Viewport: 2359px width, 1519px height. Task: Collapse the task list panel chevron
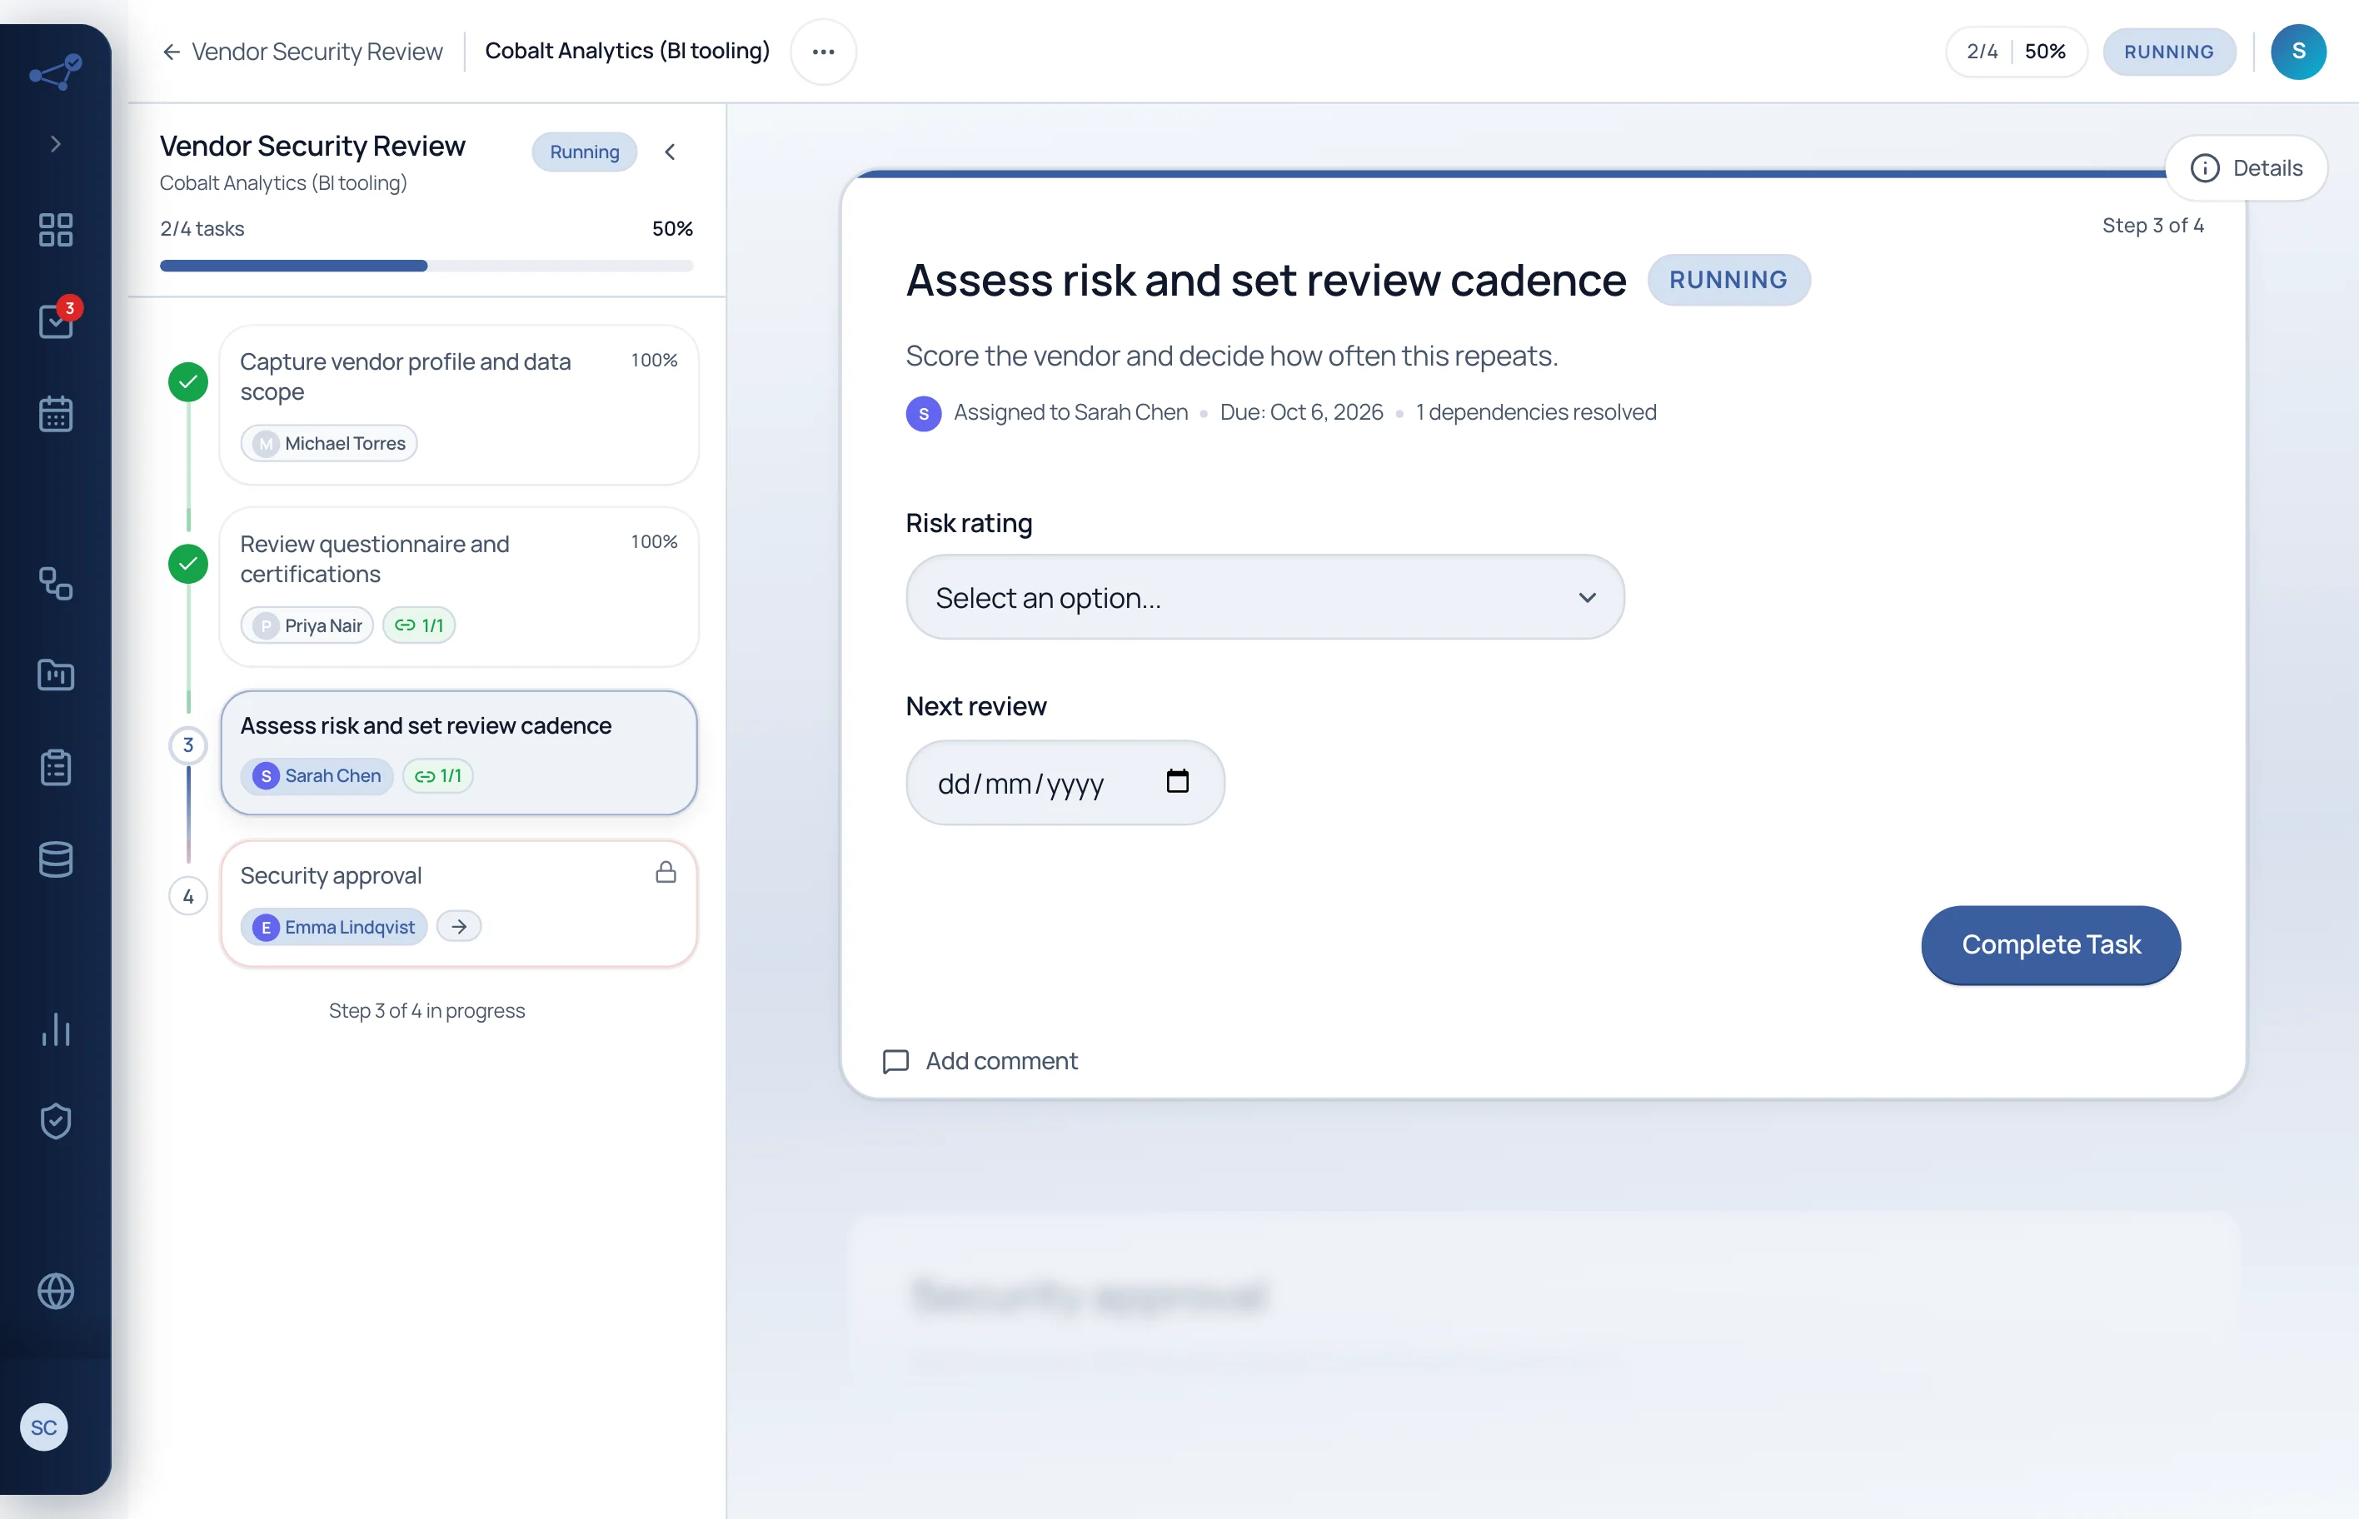[x=670, y=152]
